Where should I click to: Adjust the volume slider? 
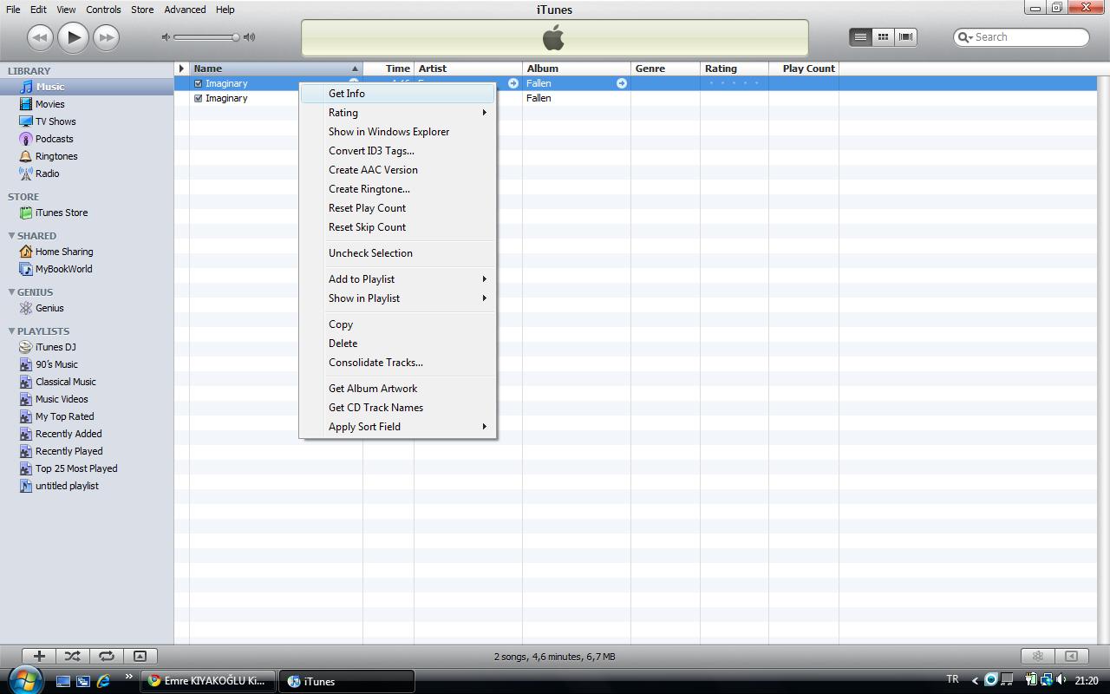click(x=206, y=37)
